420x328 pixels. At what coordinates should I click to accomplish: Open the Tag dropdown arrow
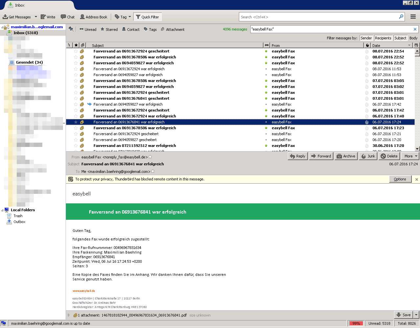coord(130,17)
